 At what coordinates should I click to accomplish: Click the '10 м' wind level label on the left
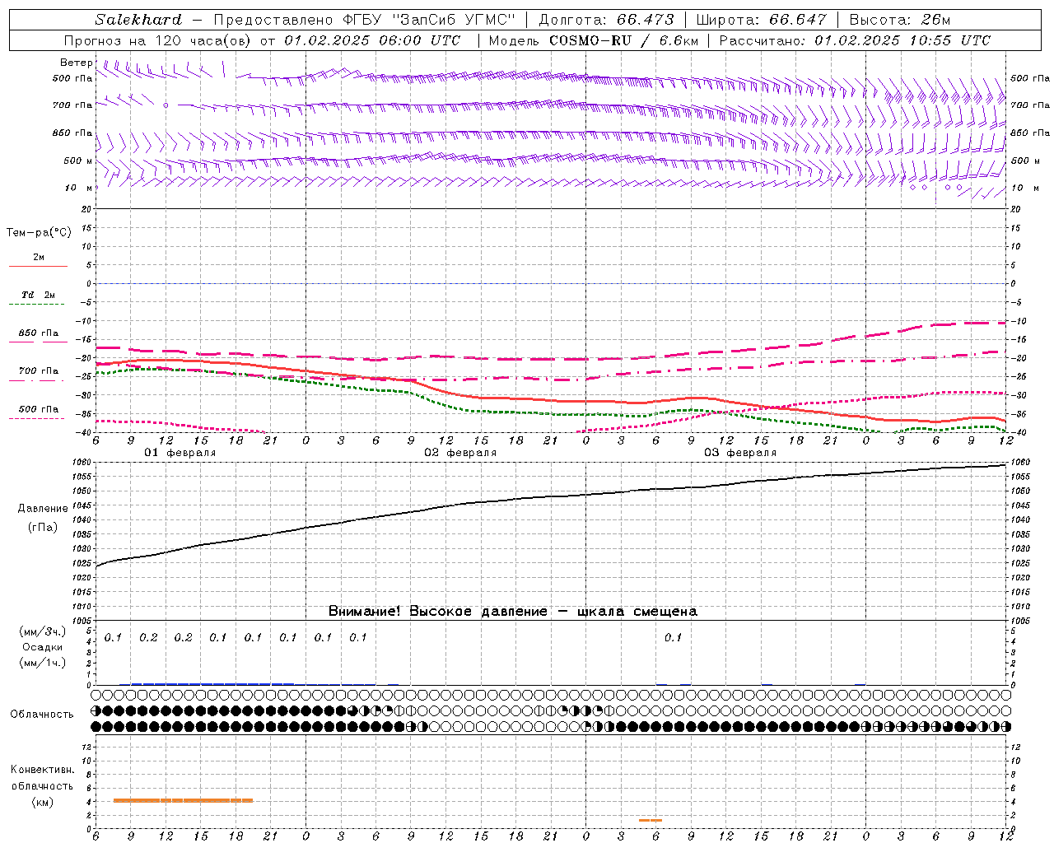click(79, 188)
